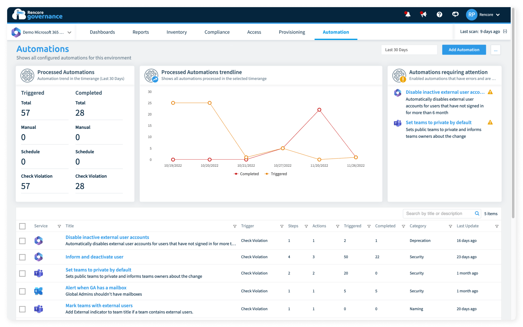
Task: Open the Access tab
Action: [x=254, y=32]
